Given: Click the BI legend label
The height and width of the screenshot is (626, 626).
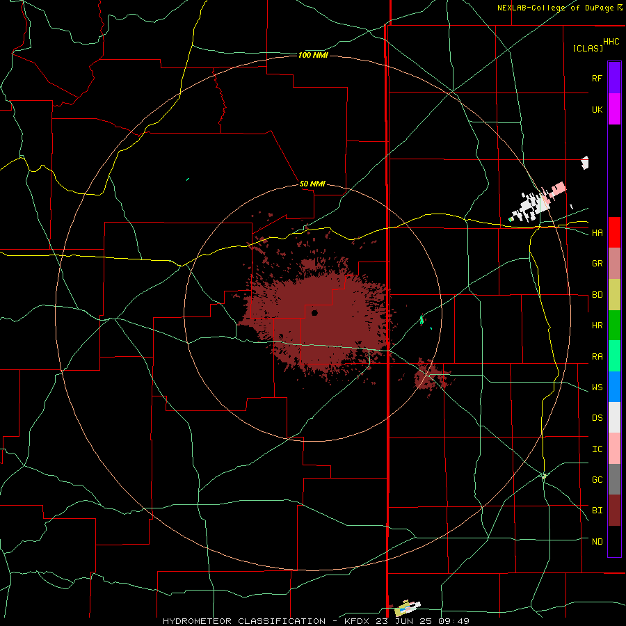Looking at the screenshot, I should click(597, 511).
